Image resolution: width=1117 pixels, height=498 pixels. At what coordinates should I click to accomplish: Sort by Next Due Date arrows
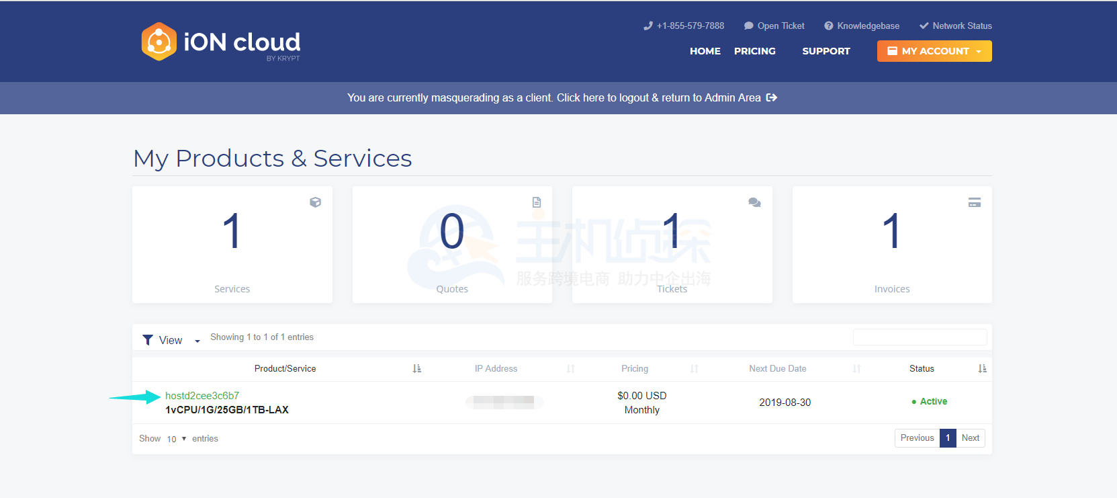tap(856, 368)
